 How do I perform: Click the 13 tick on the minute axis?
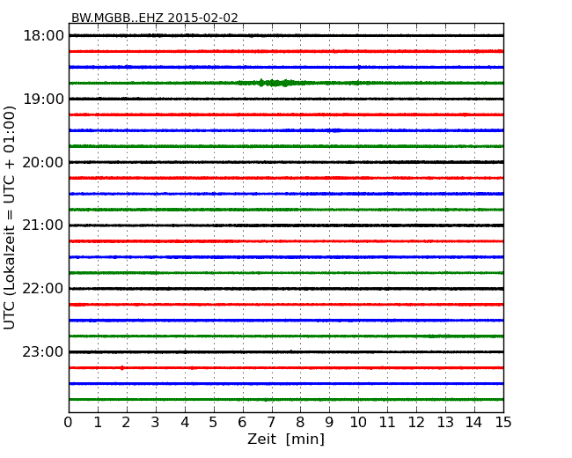tap(445, 423)
